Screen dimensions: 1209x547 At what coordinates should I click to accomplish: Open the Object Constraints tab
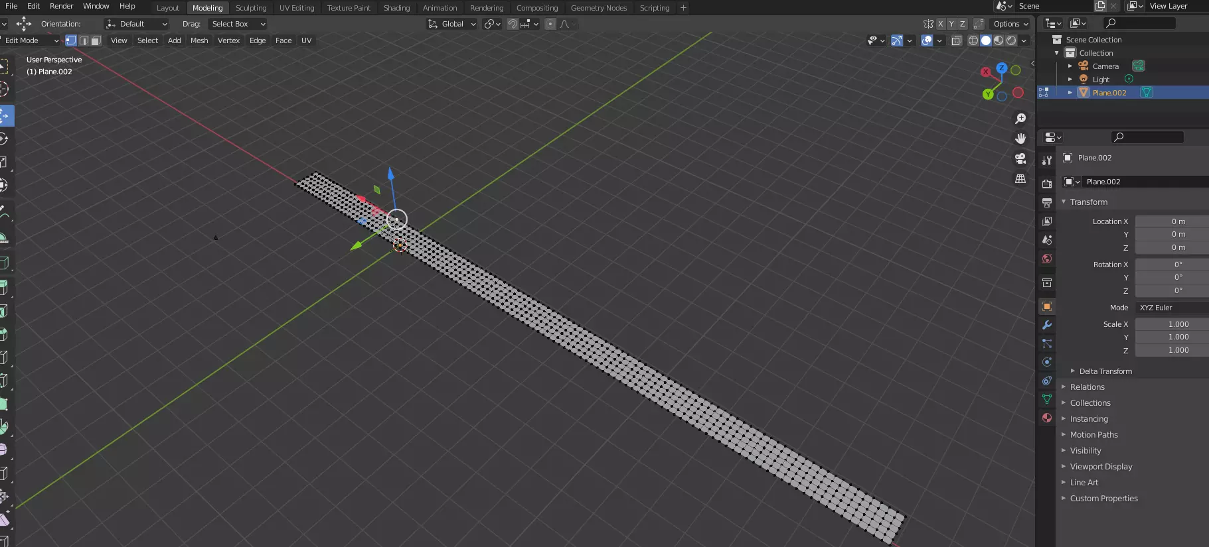1047,381
